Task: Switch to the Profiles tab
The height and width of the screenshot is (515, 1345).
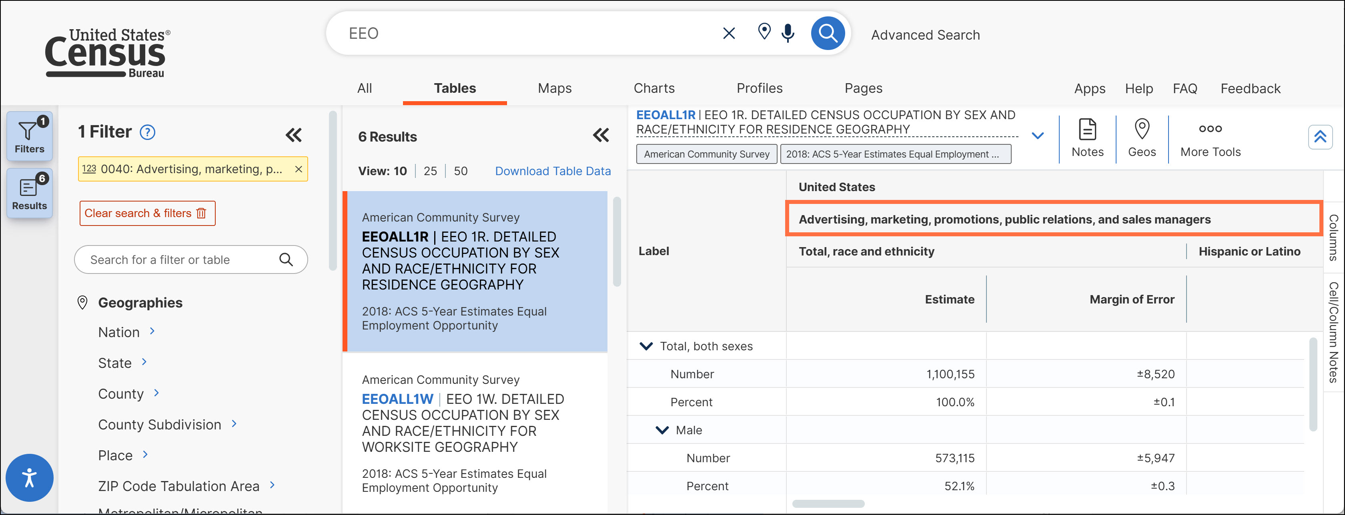Action: 759,88
